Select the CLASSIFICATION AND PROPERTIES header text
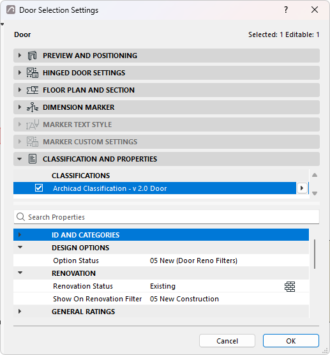The image size is (330, 355). (x=100, y=159)
